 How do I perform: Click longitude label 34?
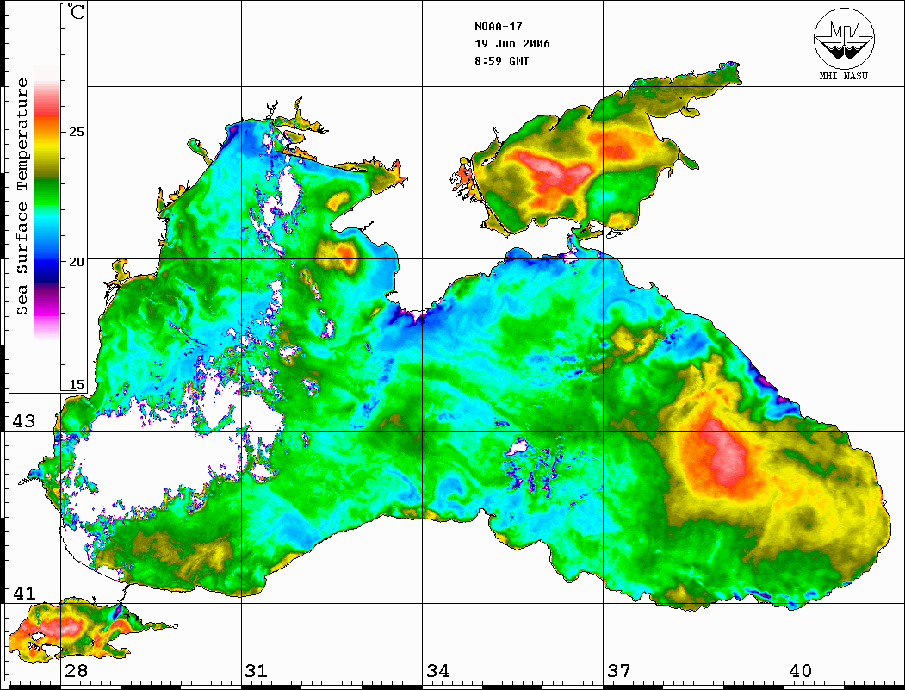[x=438, y=670]
